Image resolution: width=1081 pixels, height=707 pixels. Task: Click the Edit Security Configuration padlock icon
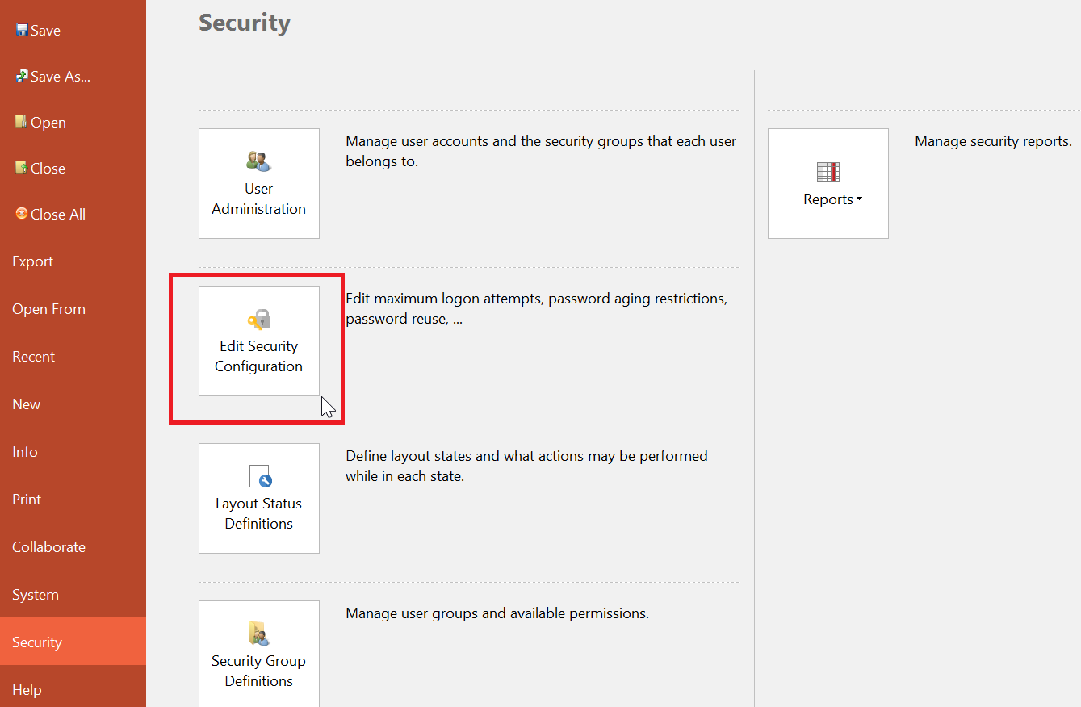coord(258,320)
